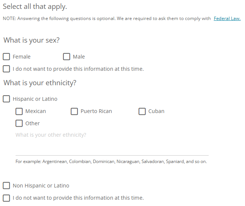Viewport: 245px width, 206px height.
Task: Decline to provide ethnicity information checkbox
Action: [6, 198]
